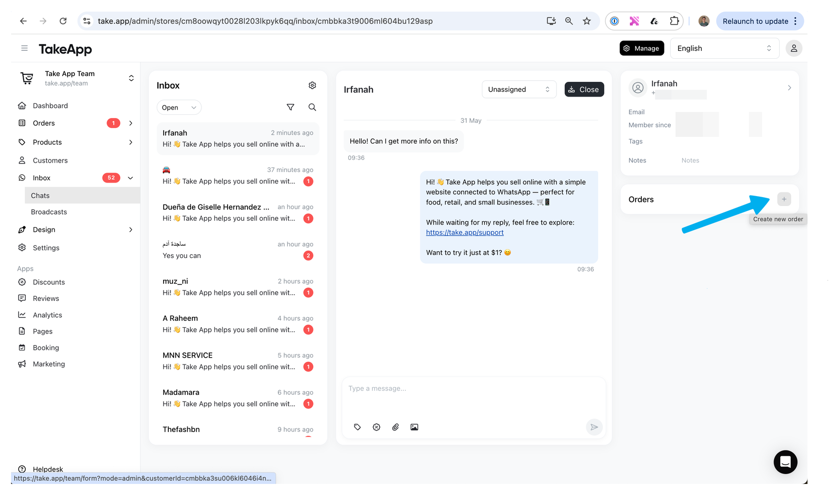Open Helpdesk in the sidebar

[48, 469]
